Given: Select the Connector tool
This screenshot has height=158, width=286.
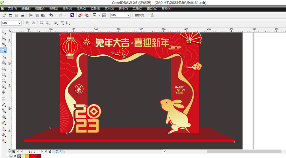Looking at the screenshot, I should click(3, 111).
